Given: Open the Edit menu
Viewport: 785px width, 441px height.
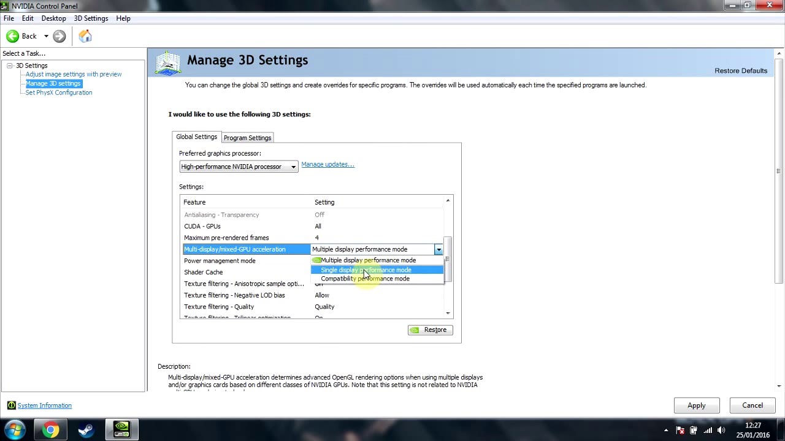Looking at the screenshot, I should pyautogui.click(x=28, y=18).
